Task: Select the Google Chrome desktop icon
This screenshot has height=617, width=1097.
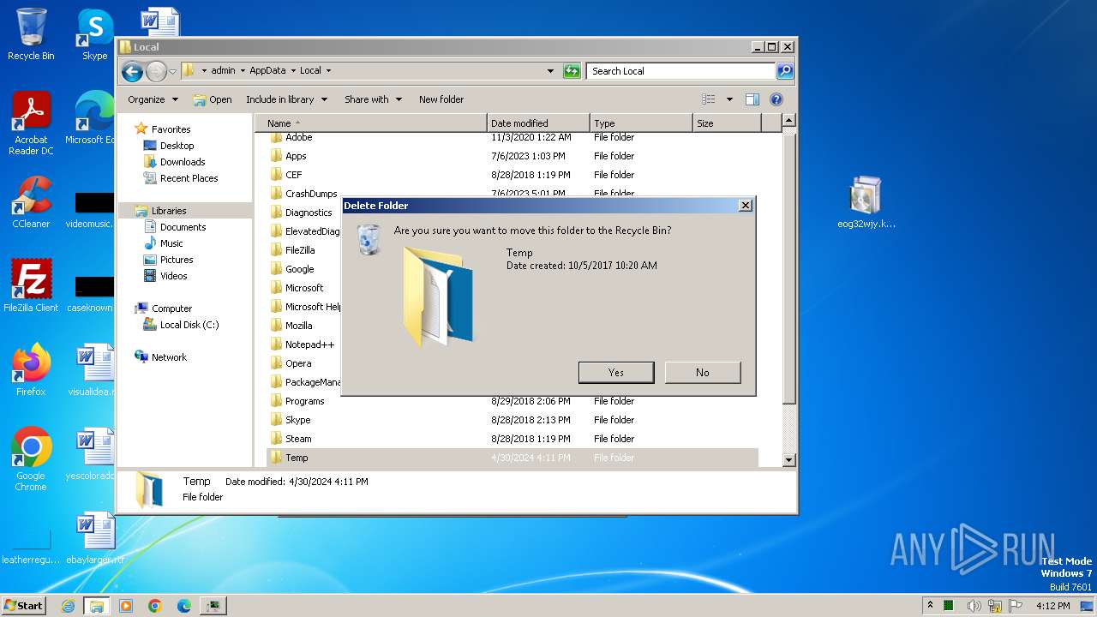Action: click(x=31, y=458)
